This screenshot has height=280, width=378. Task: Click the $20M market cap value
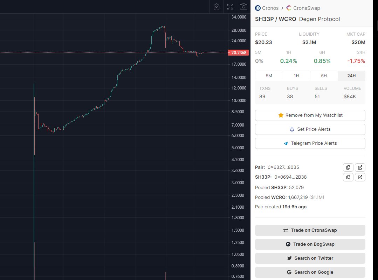pyautogui.click(x=358, y=42)
